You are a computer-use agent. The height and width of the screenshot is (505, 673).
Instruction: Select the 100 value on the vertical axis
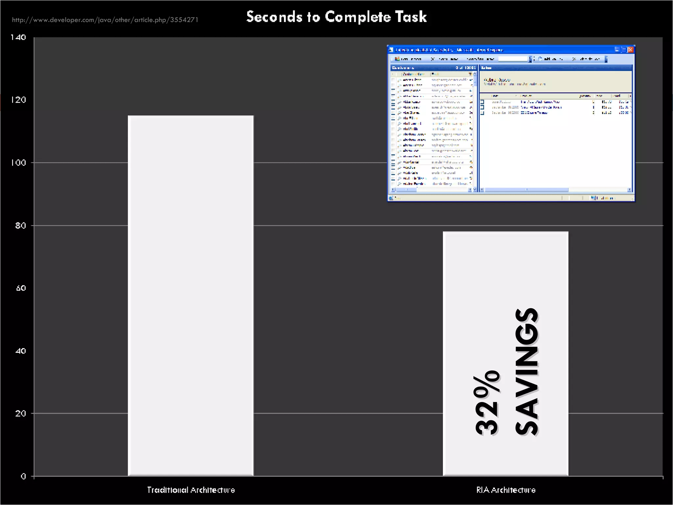[18, 163]
